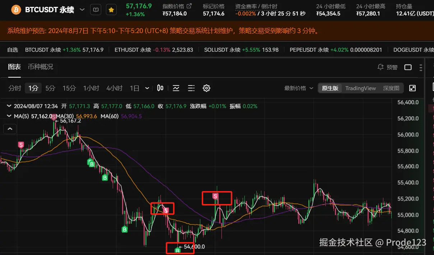Collapse the OHLC info row chevron
This screenshot has width=434, height=255.
[x=10, y=106]
